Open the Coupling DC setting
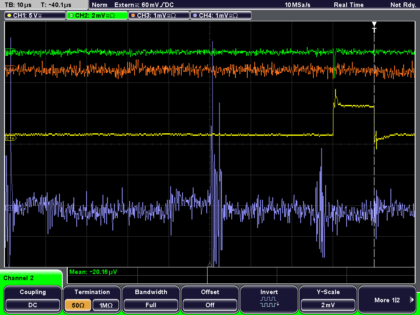The width and height of the screenshot is (420, 315). tap(33, 299)
